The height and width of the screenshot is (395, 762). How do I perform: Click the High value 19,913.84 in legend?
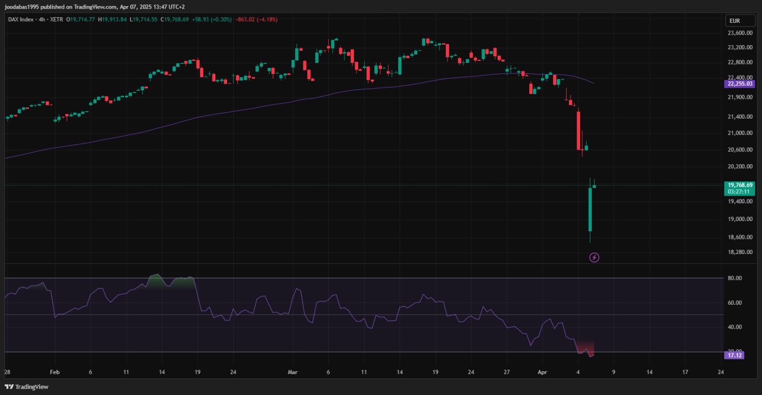coord(113,19)
